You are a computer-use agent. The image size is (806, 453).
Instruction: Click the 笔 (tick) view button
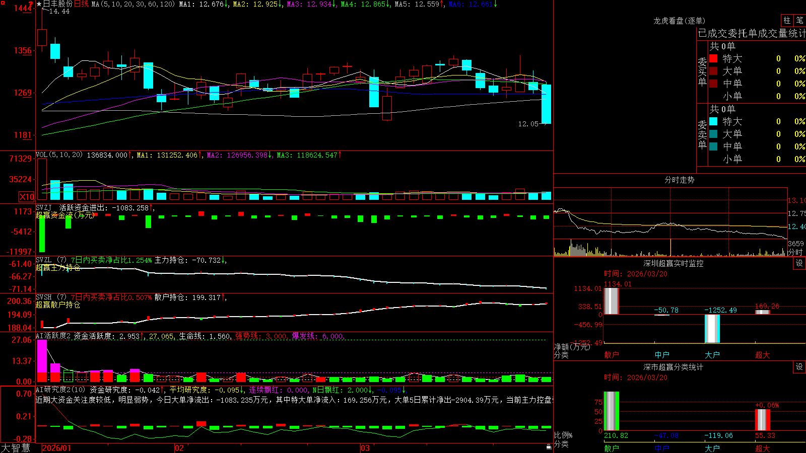(800, 20)
